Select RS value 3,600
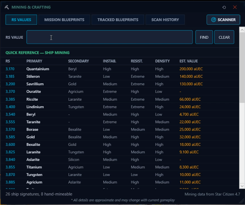This screenshot has width=245, height=205. point(10,144)
